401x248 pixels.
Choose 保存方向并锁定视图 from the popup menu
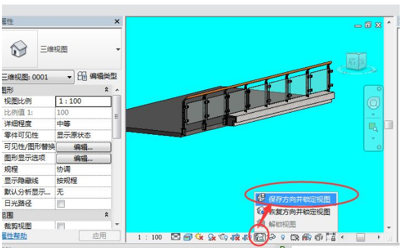296,199
